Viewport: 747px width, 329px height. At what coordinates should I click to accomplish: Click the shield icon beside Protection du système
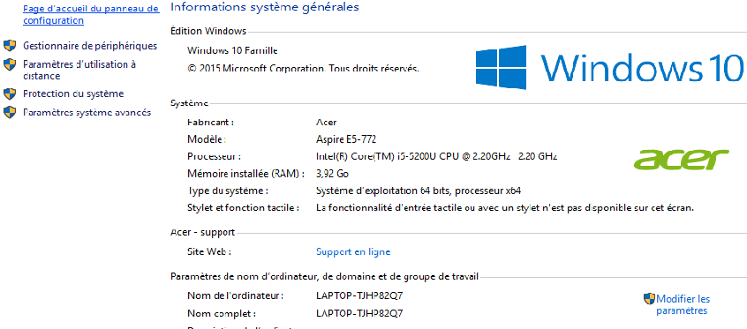pos(10,93)
